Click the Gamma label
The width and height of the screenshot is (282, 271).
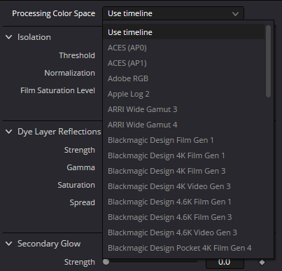(80, 167)
